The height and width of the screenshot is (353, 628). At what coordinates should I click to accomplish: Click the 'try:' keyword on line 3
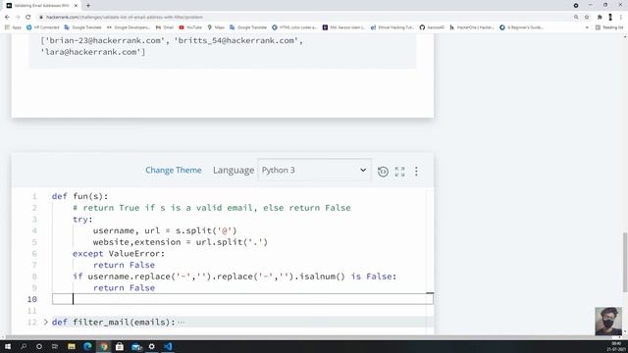[82, 220]
